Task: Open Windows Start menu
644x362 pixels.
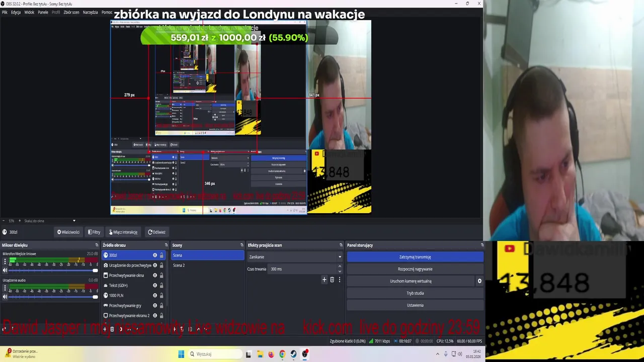Action: click(181, 354)
